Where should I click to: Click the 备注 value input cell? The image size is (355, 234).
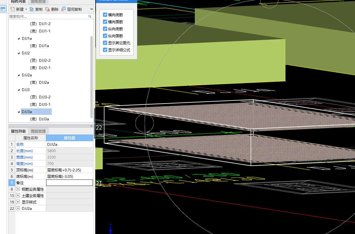point(70,183)
